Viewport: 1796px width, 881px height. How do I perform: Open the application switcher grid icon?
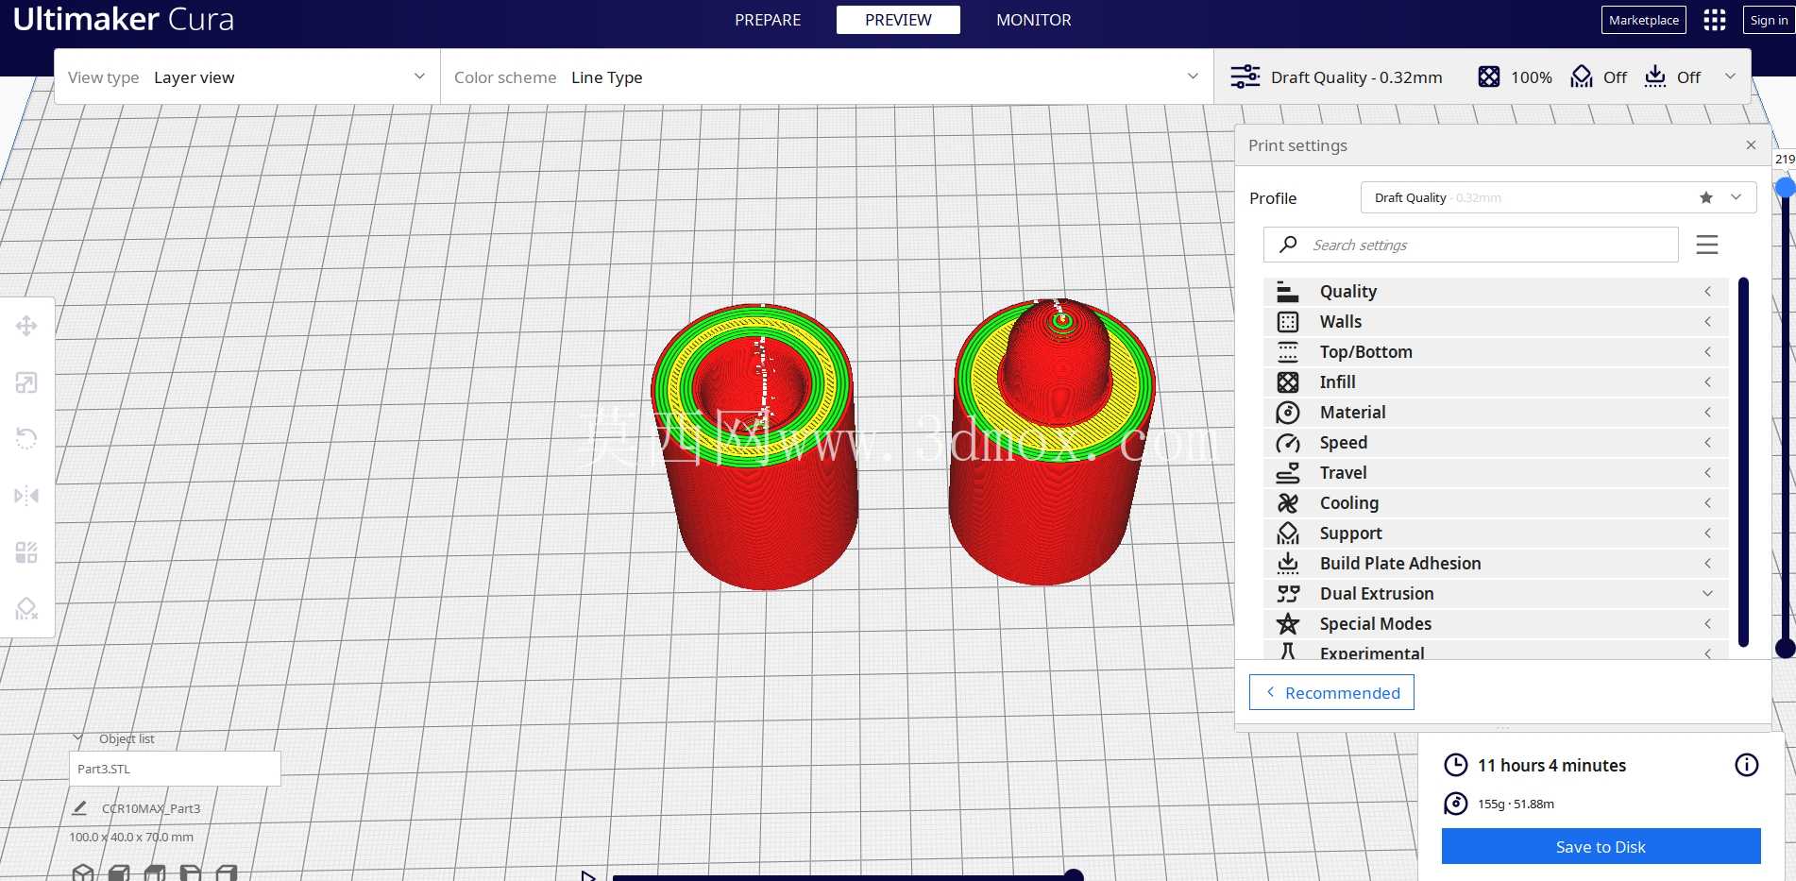pos(1715,20)
